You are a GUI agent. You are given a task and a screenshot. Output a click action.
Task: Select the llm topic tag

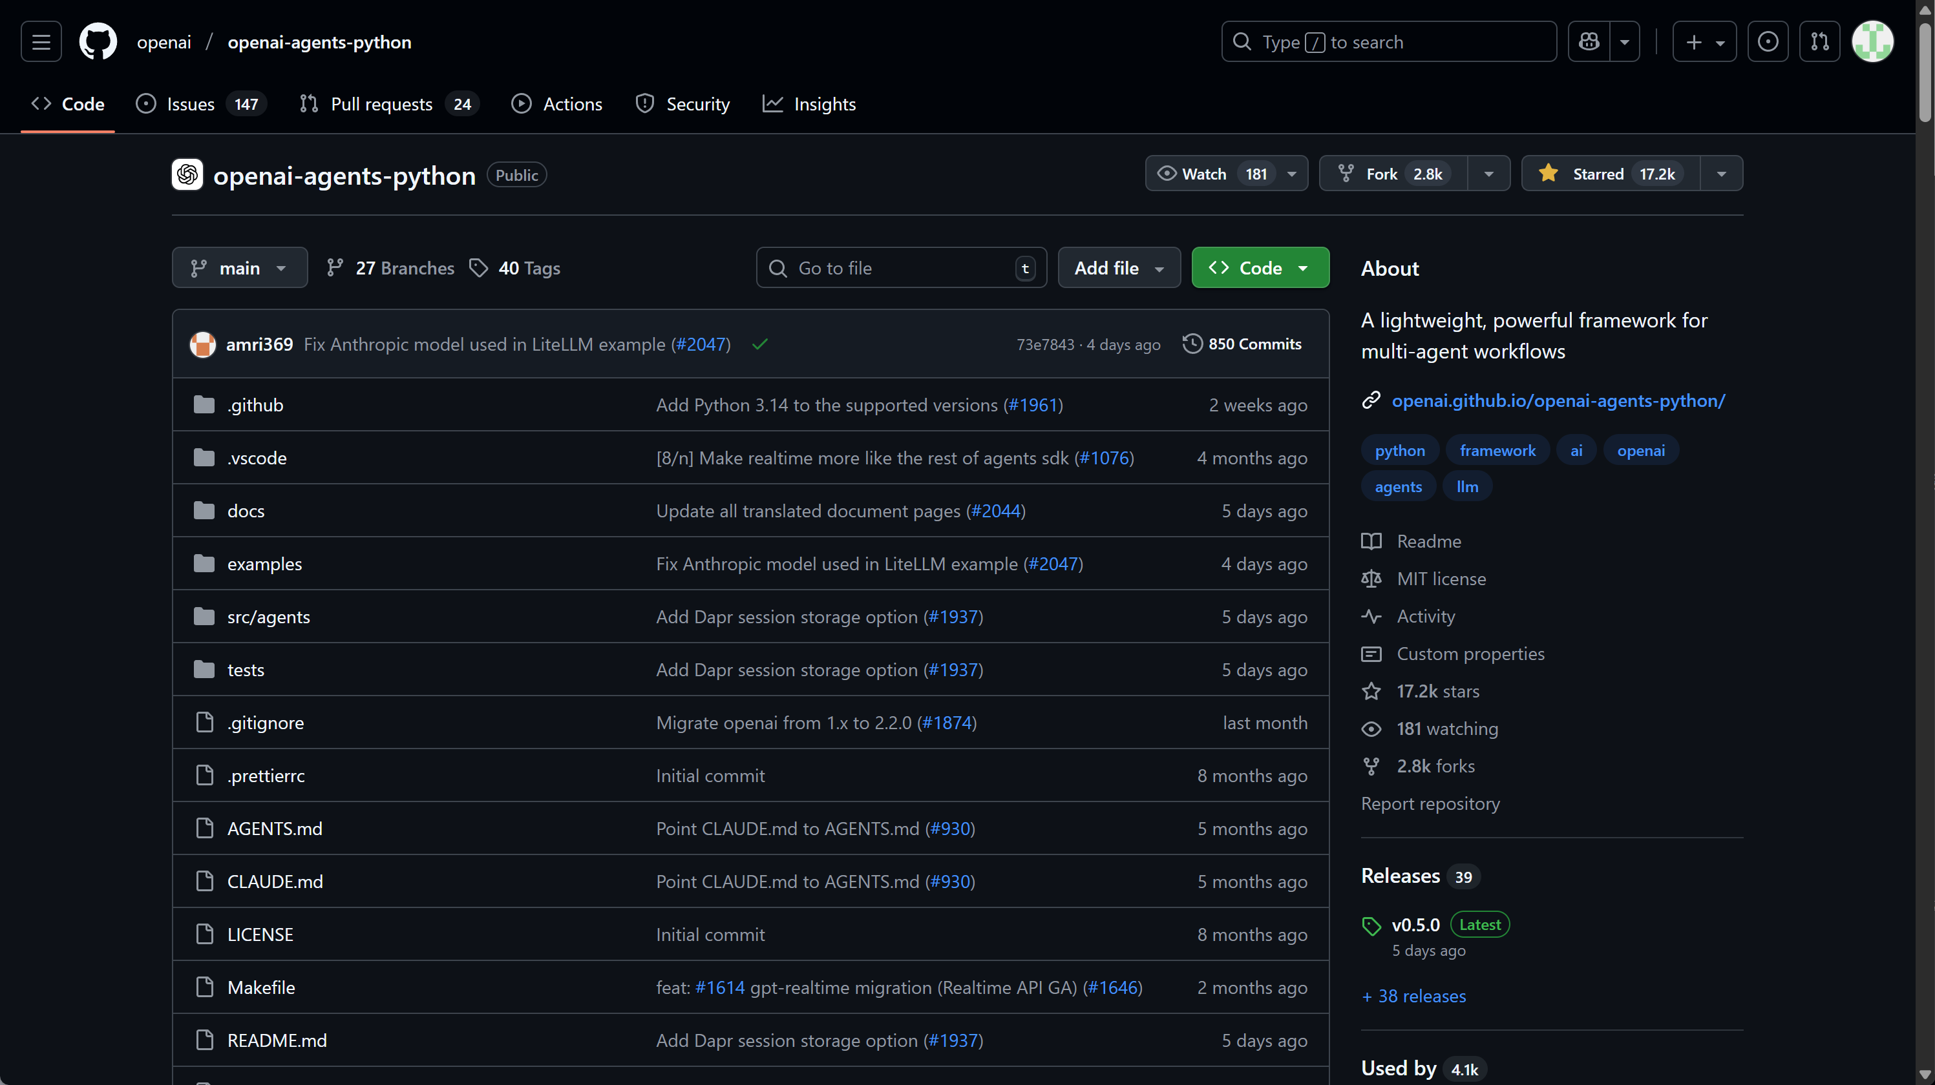[x=1467, y=486]
